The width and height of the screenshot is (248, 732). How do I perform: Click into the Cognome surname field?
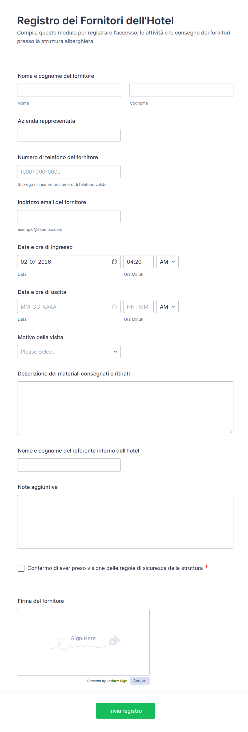coord(181,90)
